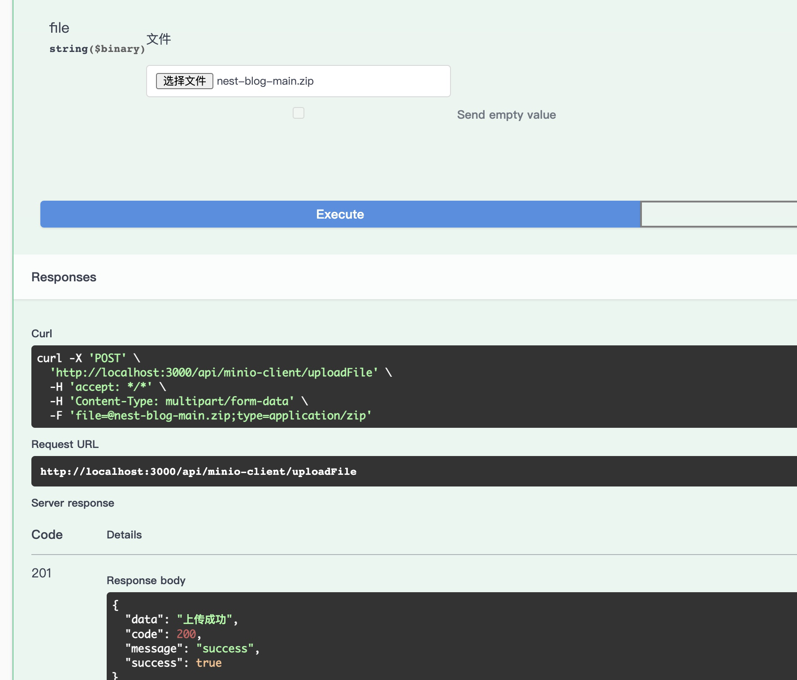Click the -F file=@nest-blog-main.zip line
This screenshot has width=797, height=680.
point(211,416)
